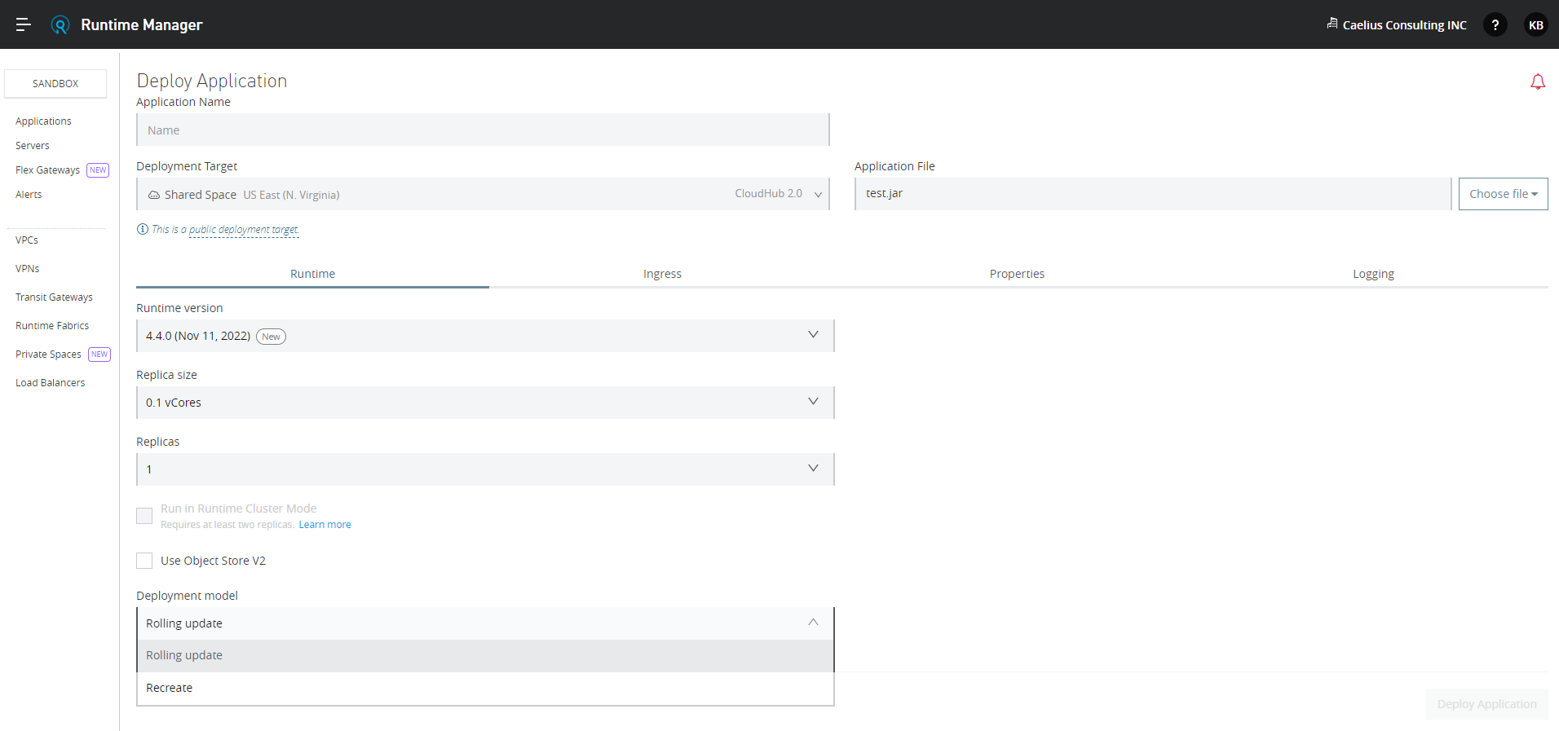
Task: Switch to the Runtime tab
Action: tap(312, 274)
